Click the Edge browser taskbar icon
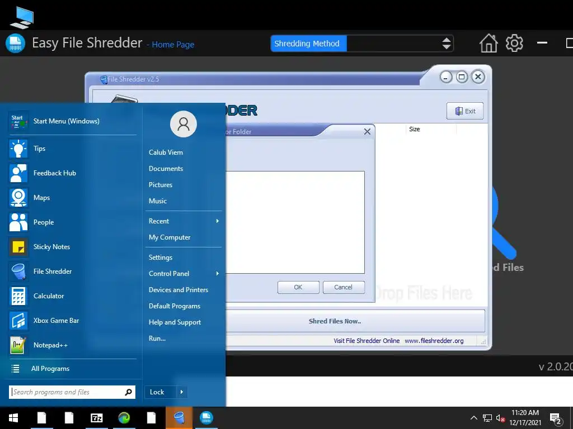This screenshot has height=429, width=573. pyautogui.click(x=124, y=418)
